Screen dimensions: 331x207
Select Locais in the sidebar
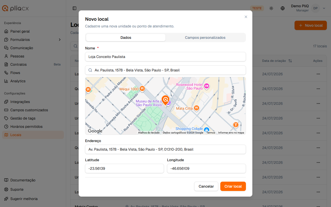pyautogui.click(x=33, y=135)
